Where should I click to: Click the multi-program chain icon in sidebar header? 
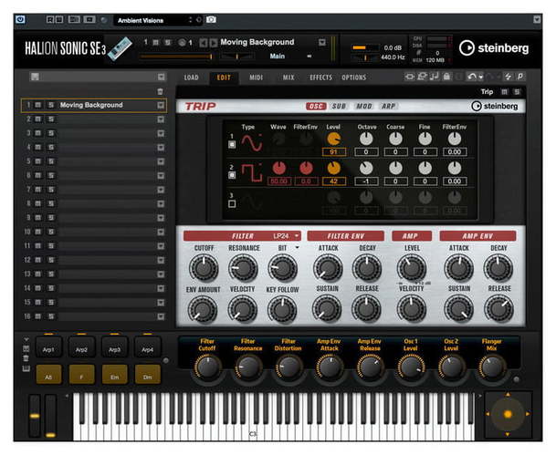pyautogui.click(x=35, y=77)
